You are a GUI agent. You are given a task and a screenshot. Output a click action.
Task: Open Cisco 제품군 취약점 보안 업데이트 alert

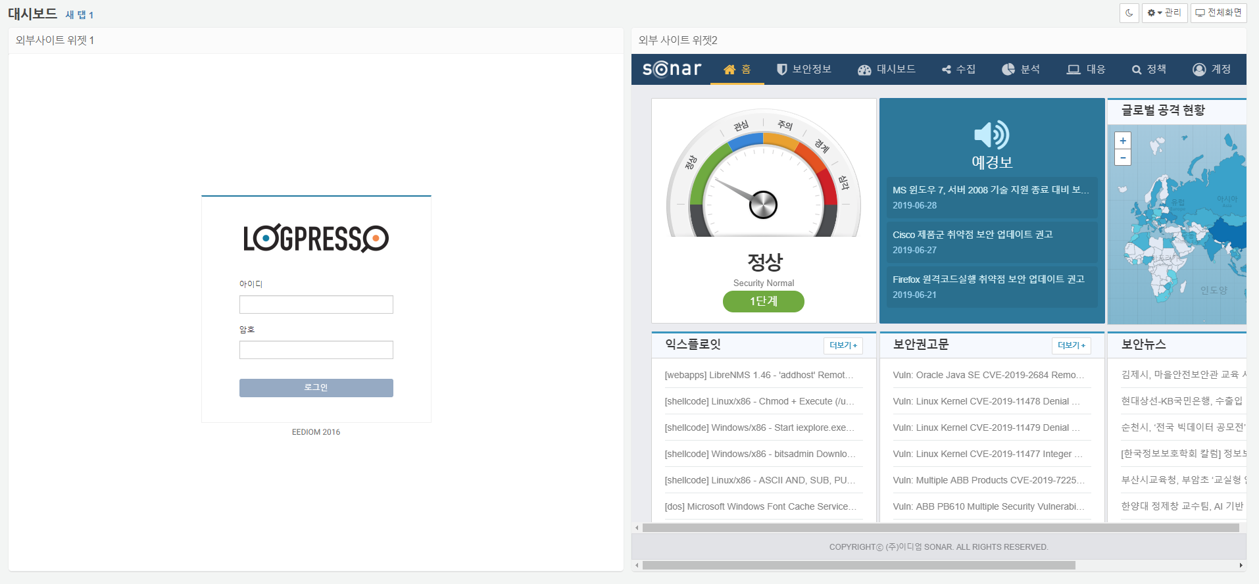(992, 242)
